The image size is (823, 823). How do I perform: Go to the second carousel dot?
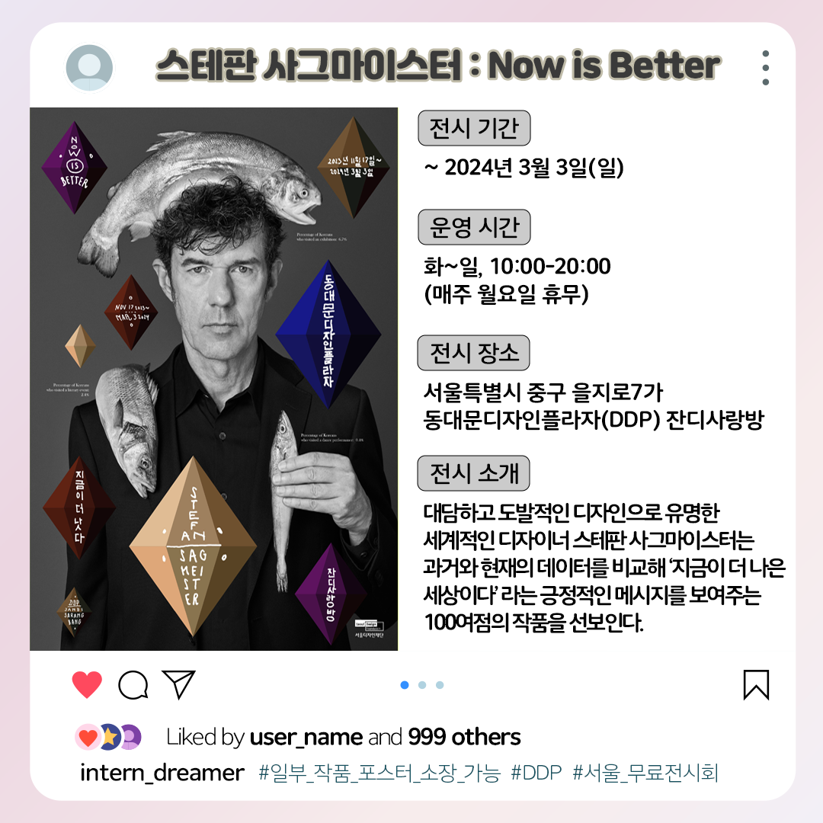point(422,685)
